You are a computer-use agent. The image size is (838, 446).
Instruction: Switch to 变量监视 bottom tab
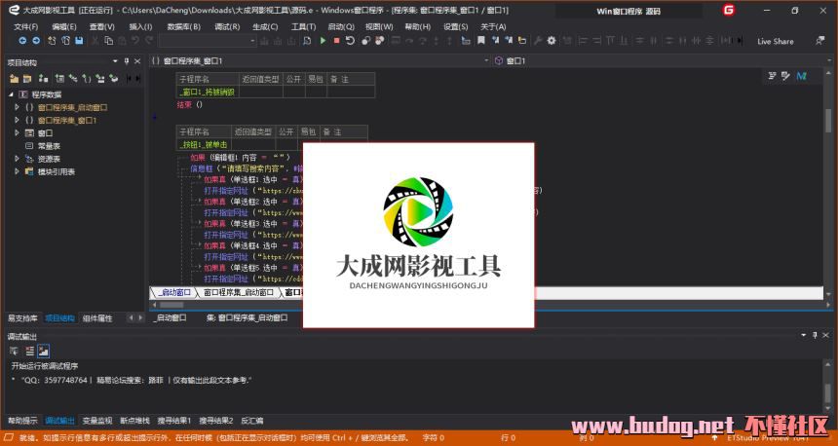[97, 421]
